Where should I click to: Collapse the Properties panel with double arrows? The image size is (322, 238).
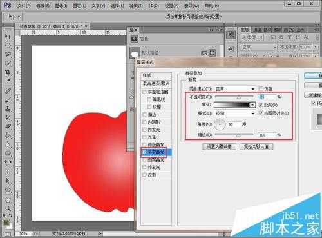212,30
